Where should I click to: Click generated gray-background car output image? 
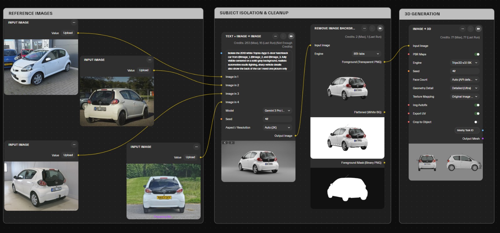click(x=258, y=161)
